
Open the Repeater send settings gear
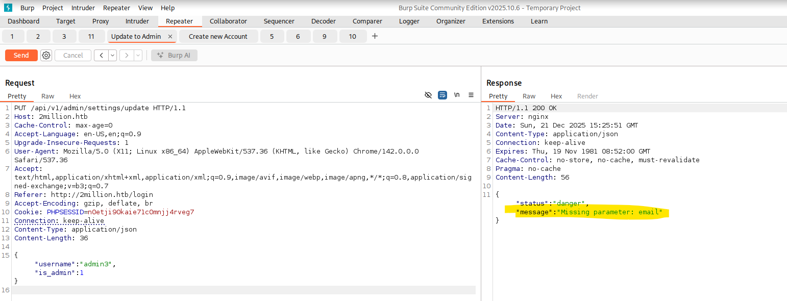(46, 55)
